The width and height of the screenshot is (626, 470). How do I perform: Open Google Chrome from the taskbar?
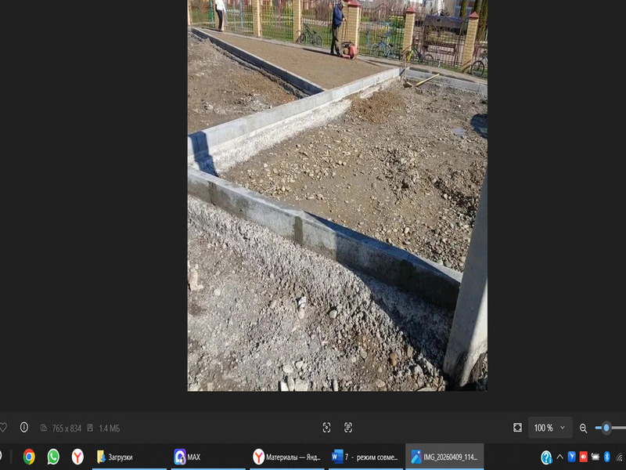click(29, 457)
